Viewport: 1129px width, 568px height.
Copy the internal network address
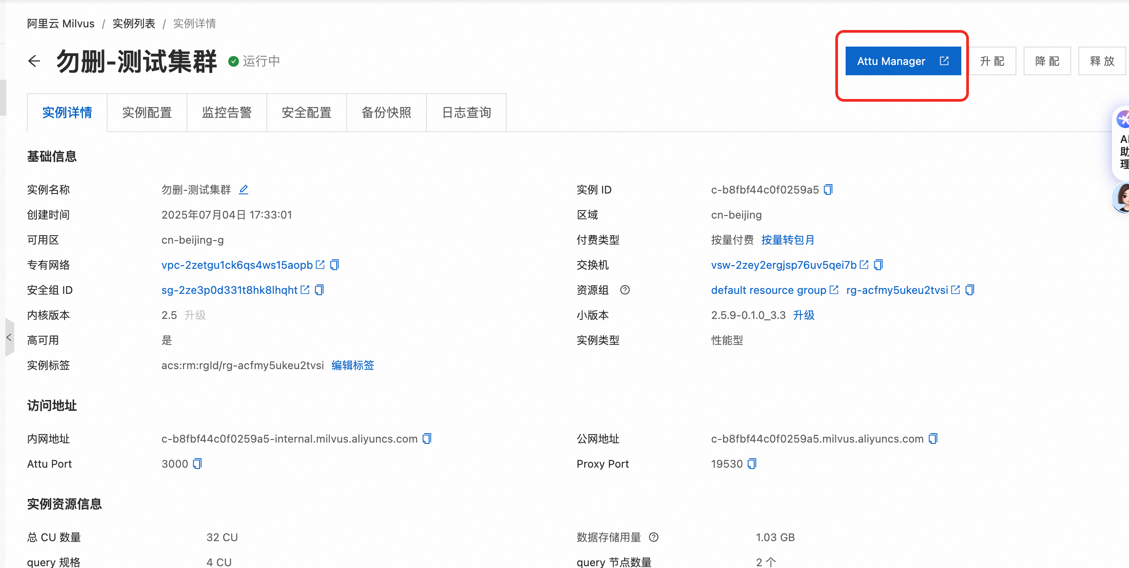coord(427,439)
